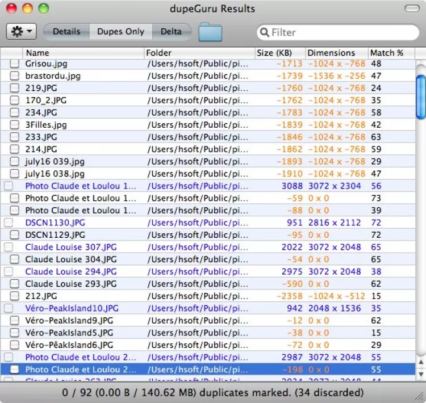
Task: Select the Véro-PeakIsland10.JPG row
Action: pos(72,308)
